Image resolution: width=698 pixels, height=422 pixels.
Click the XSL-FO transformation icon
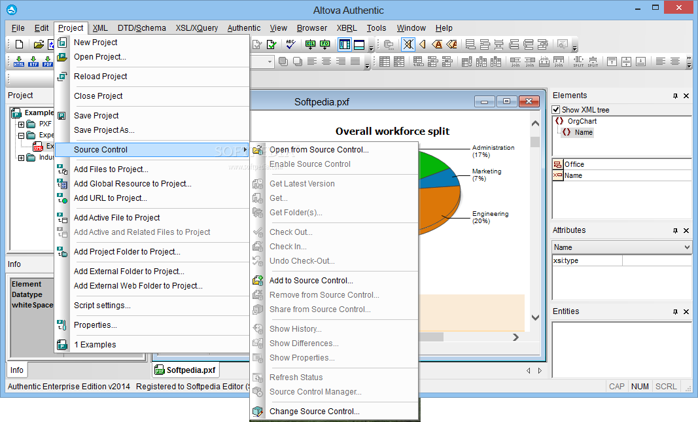[325, 44]
